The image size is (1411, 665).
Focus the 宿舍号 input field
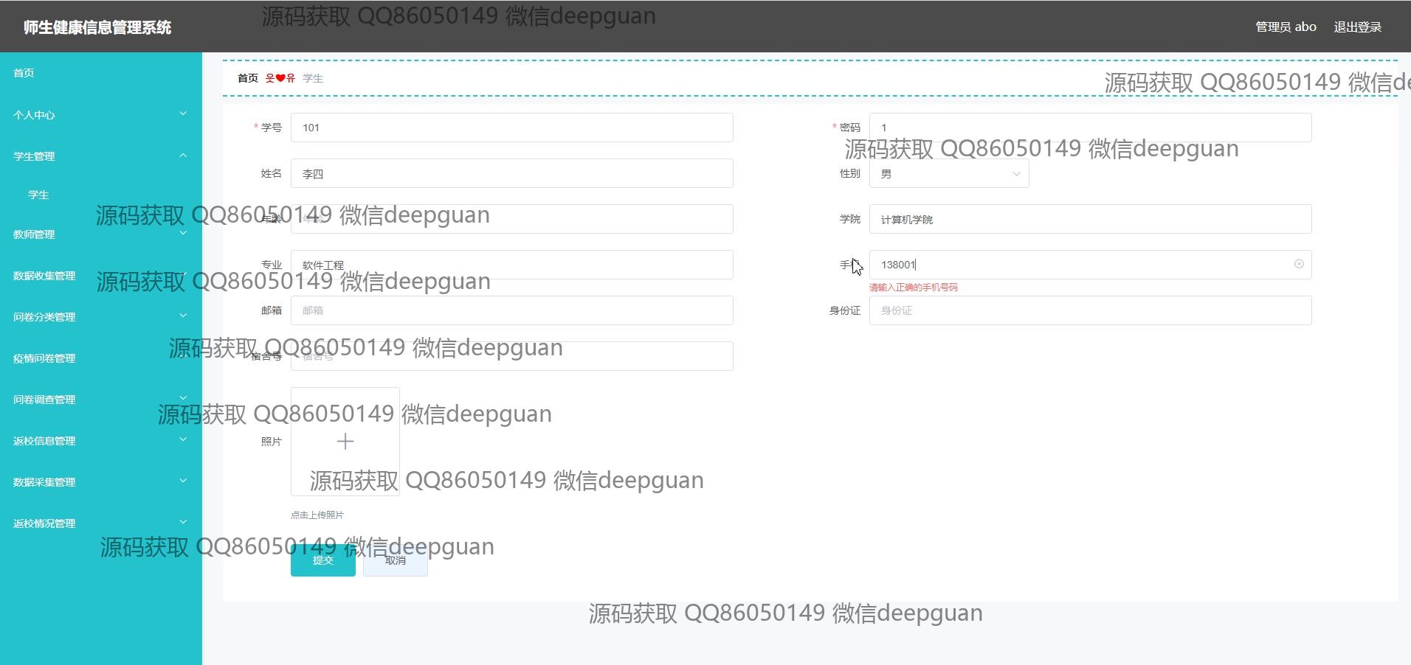click(511, 356)
